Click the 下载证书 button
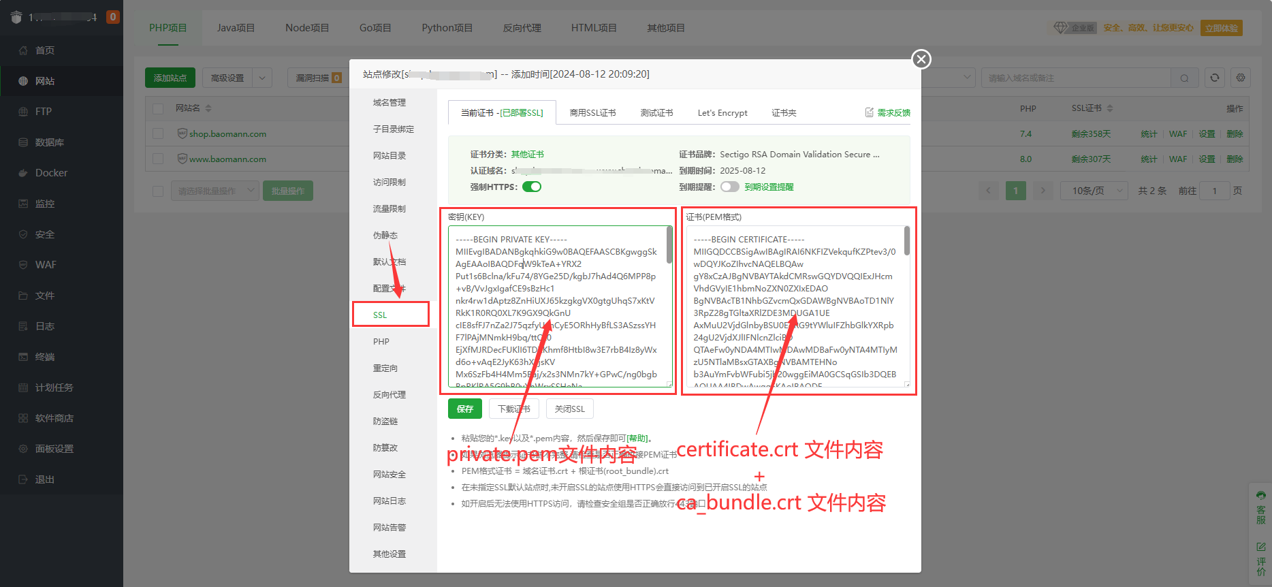 coord(514,409)
